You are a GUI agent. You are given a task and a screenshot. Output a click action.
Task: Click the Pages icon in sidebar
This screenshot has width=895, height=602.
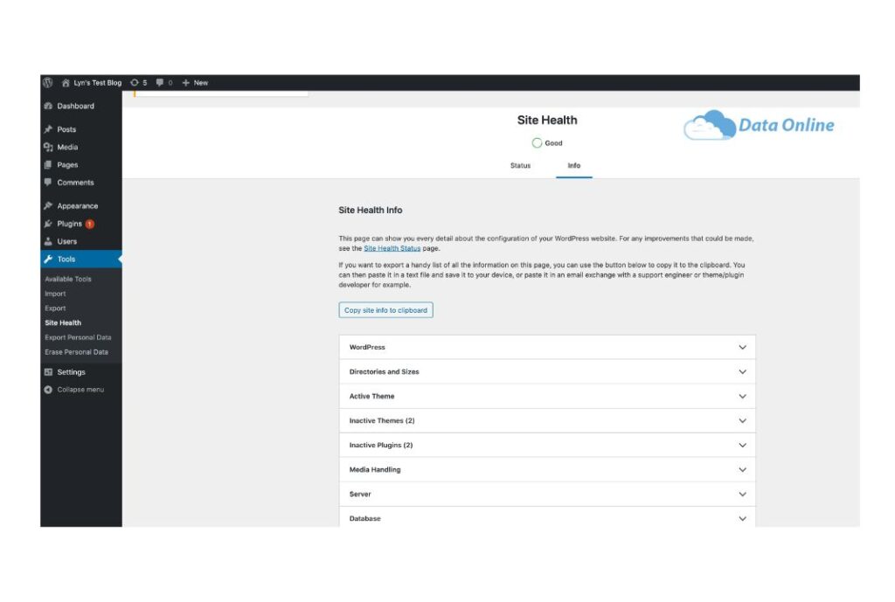coord(49,165)
